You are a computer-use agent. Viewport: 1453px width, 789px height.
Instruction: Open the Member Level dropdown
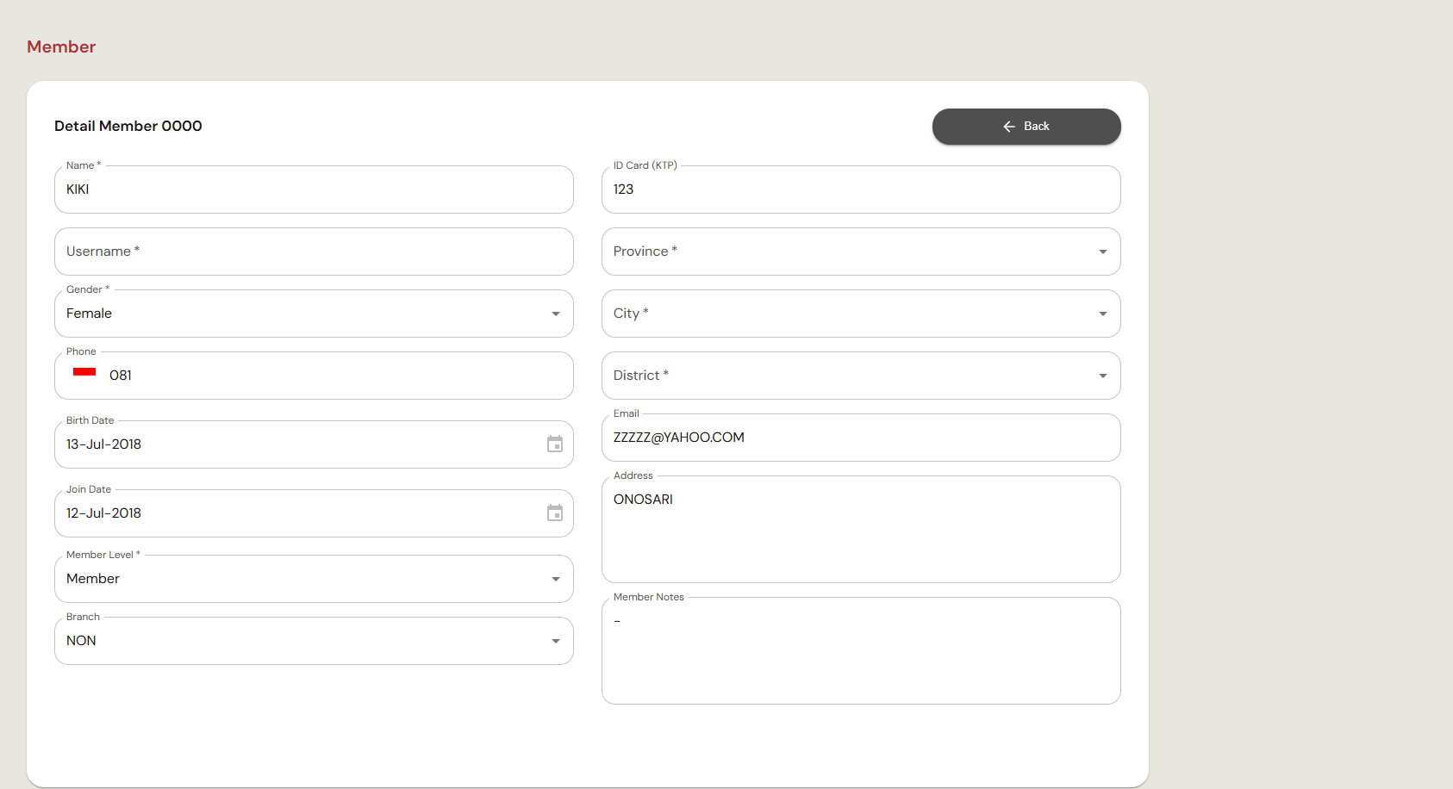click(x=314, y=579)
